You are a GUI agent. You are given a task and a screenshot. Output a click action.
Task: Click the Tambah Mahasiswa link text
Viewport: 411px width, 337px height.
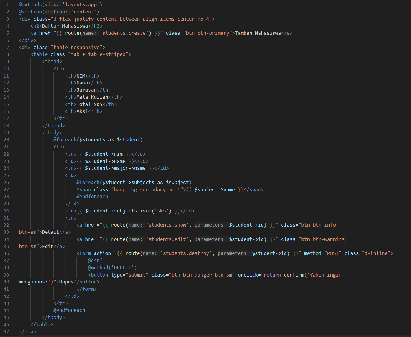258,33
